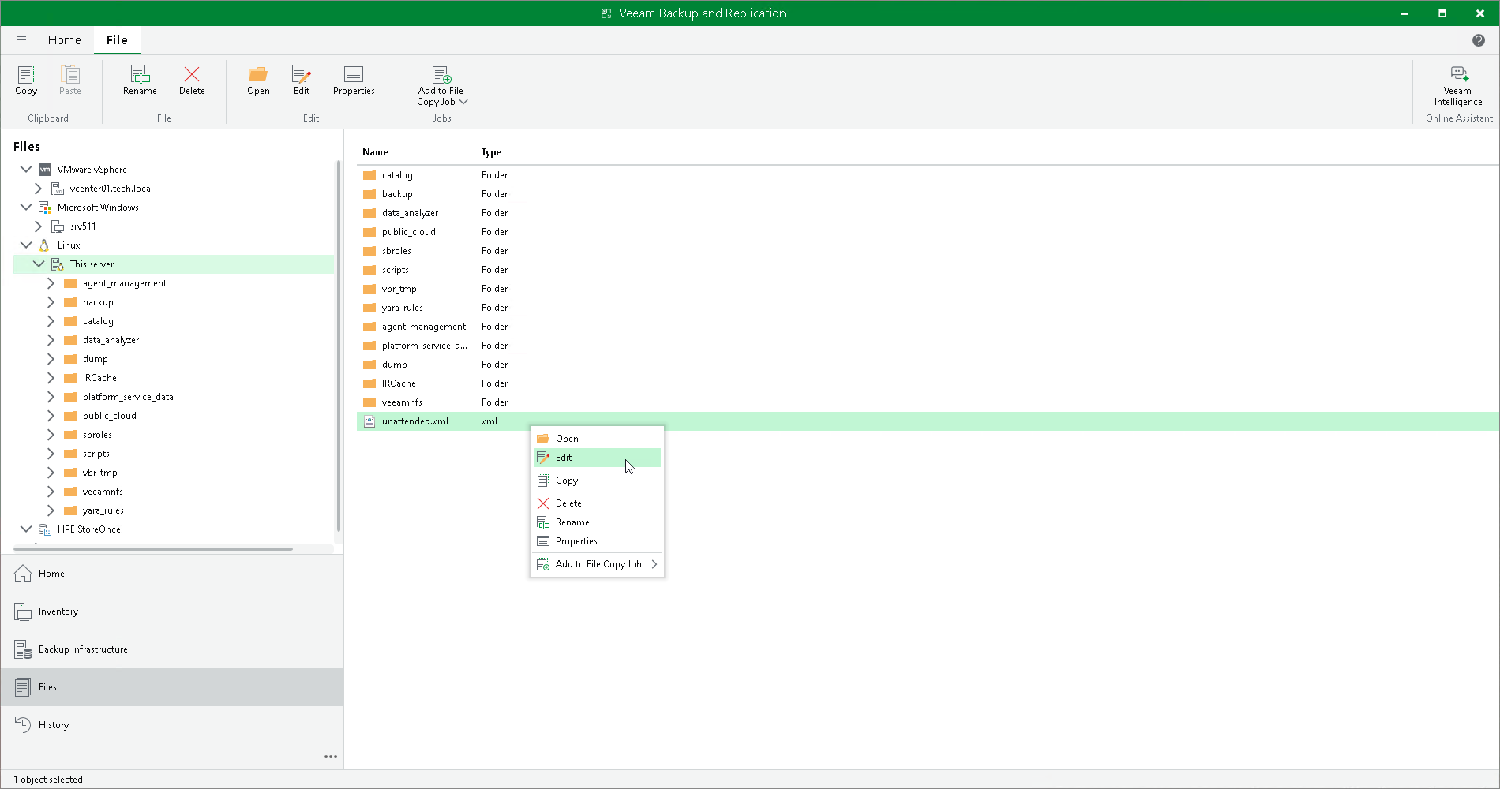The height and width of the screenshot is (789, 1500).
Task: Collapse the Microsoft Windows tree node
Action: coord(26,208)
